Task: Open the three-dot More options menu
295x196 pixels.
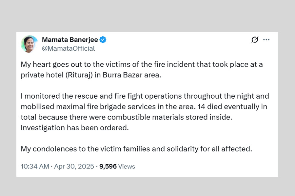Action: [266, 40]
